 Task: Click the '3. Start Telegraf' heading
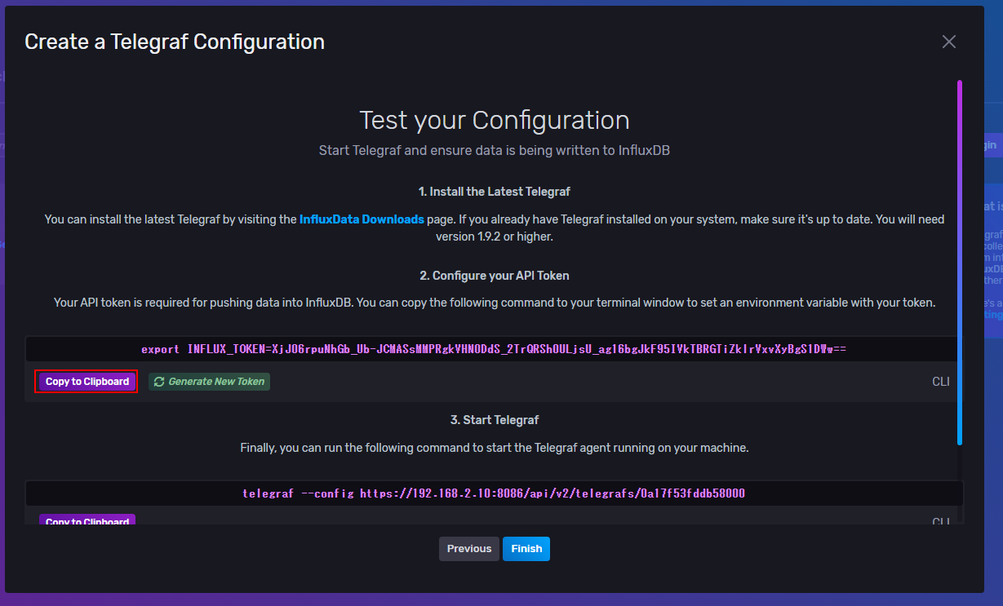pos(495,420)
